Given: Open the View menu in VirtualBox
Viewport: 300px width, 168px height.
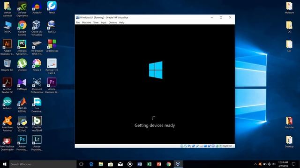Looking at the screenshot, I should (x=96, y=22).
